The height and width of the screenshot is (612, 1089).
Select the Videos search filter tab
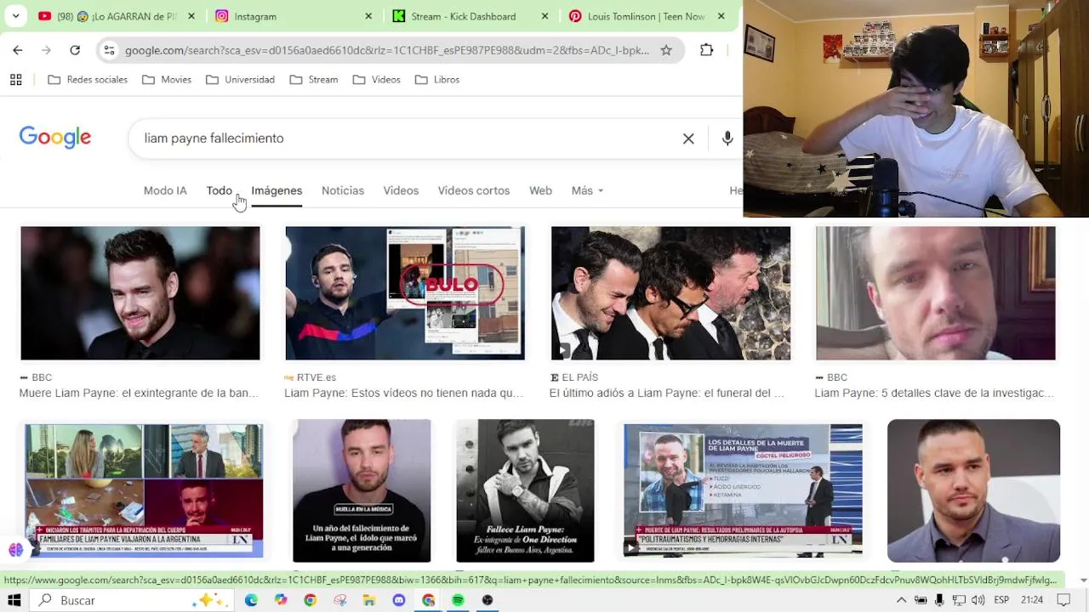[401, 190]
